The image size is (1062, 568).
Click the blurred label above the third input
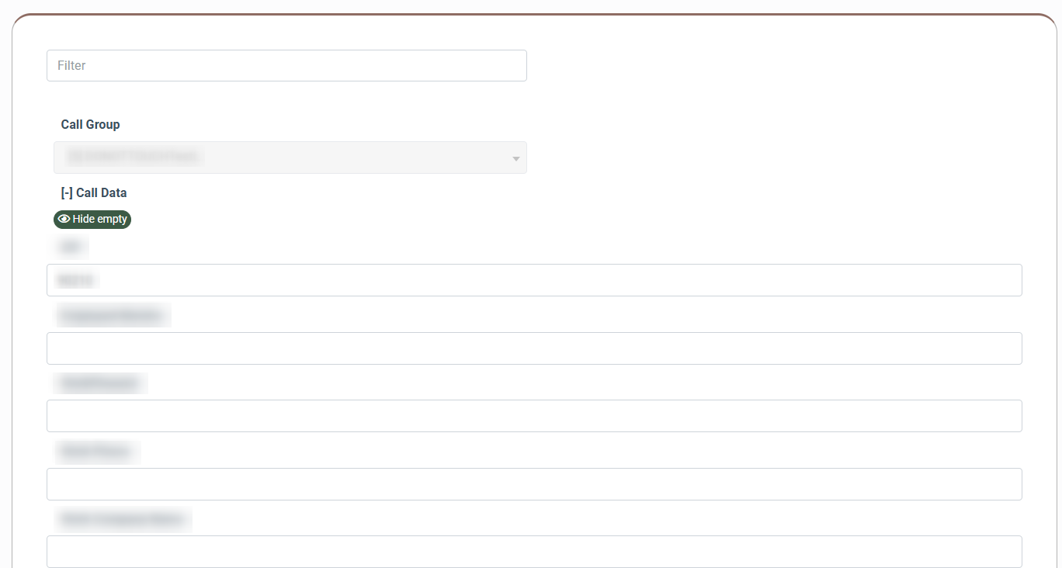tap(100, 383)
